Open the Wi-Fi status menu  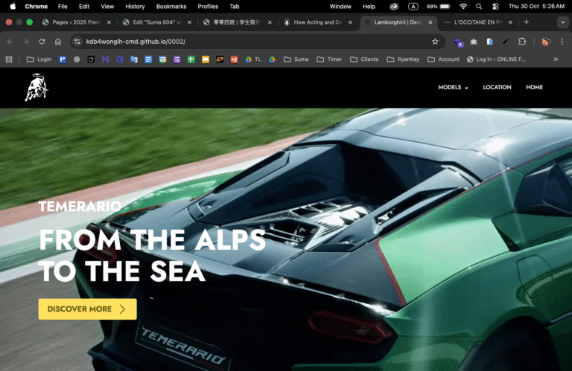point(463,6)
